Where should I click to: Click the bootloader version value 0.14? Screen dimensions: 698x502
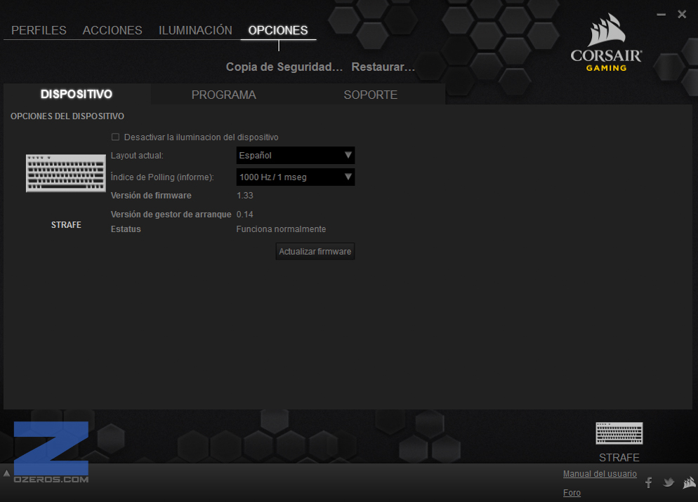click(245, 215)
